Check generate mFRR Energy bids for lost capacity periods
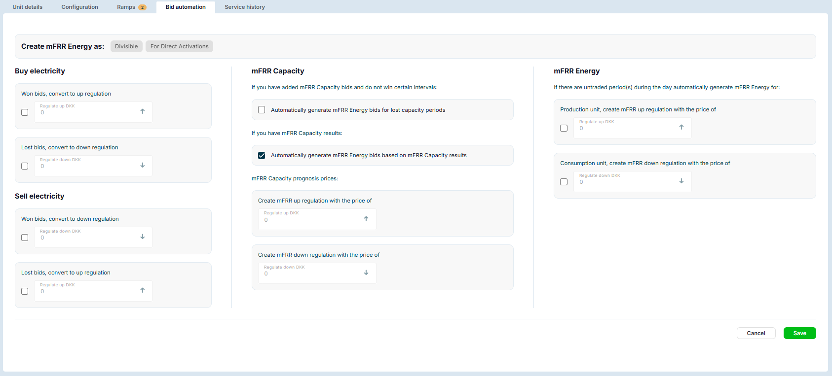 click(262, 110)
